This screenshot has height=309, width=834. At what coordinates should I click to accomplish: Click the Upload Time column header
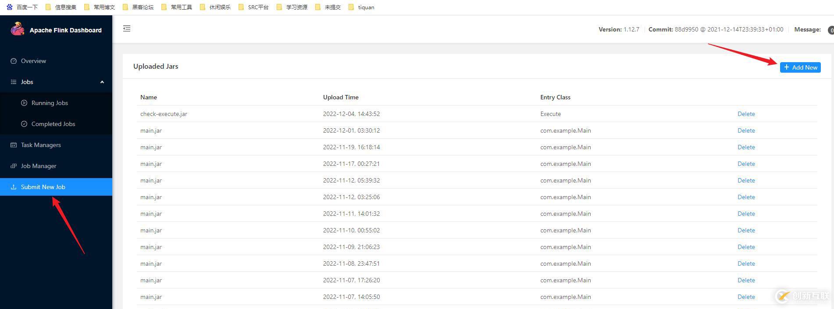[x=341, y=97]
